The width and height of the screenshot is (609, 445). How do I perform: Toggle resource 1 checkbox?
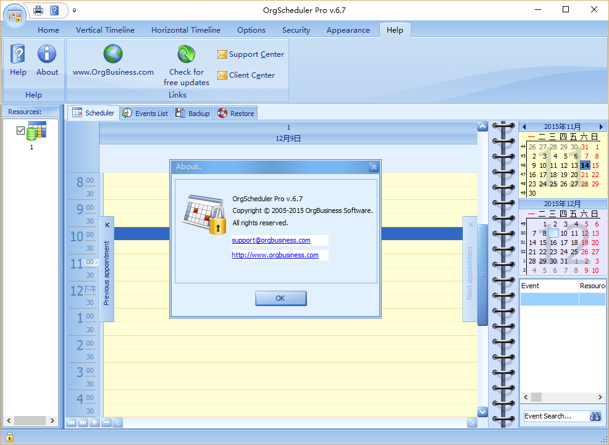tap(20, 130)
